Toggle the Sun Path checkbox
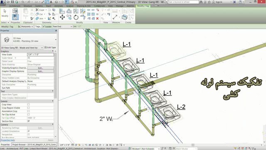This screenshot has width=266, height=150. tap(29, 88)
